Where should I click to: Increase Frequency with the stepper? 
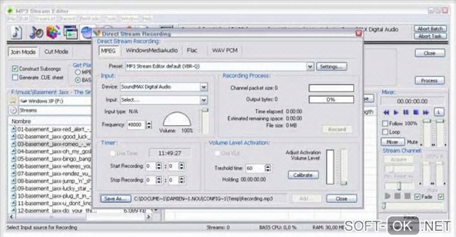tap(149, 123)
